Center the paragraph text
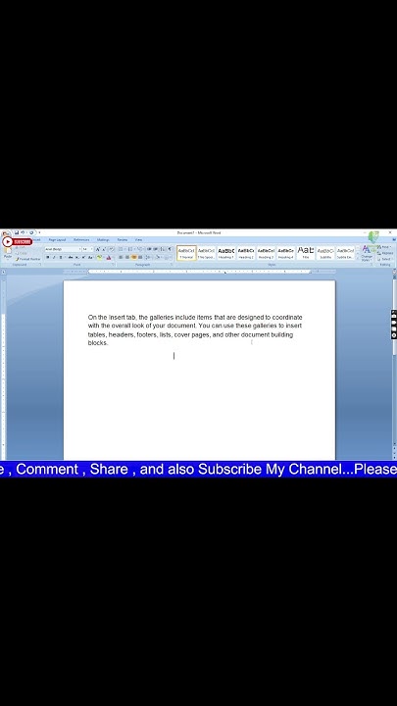 click(127, 257)
